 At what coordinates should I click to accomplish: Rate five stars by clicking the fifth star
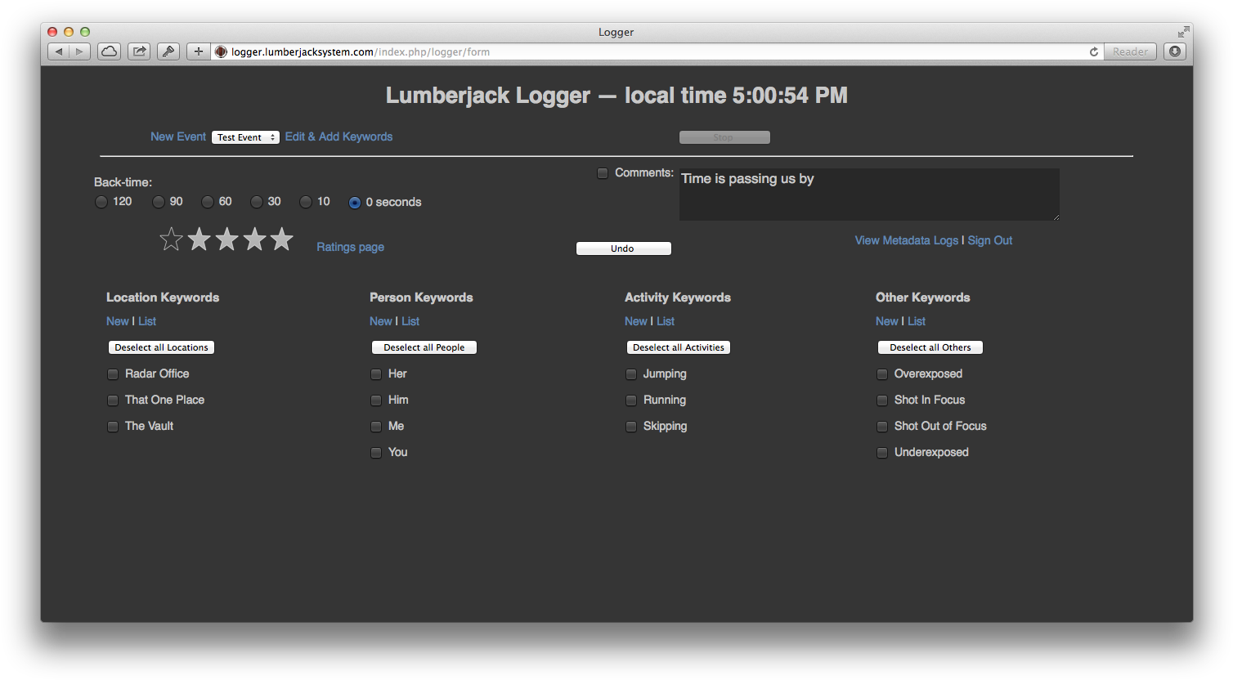[281, 239]
